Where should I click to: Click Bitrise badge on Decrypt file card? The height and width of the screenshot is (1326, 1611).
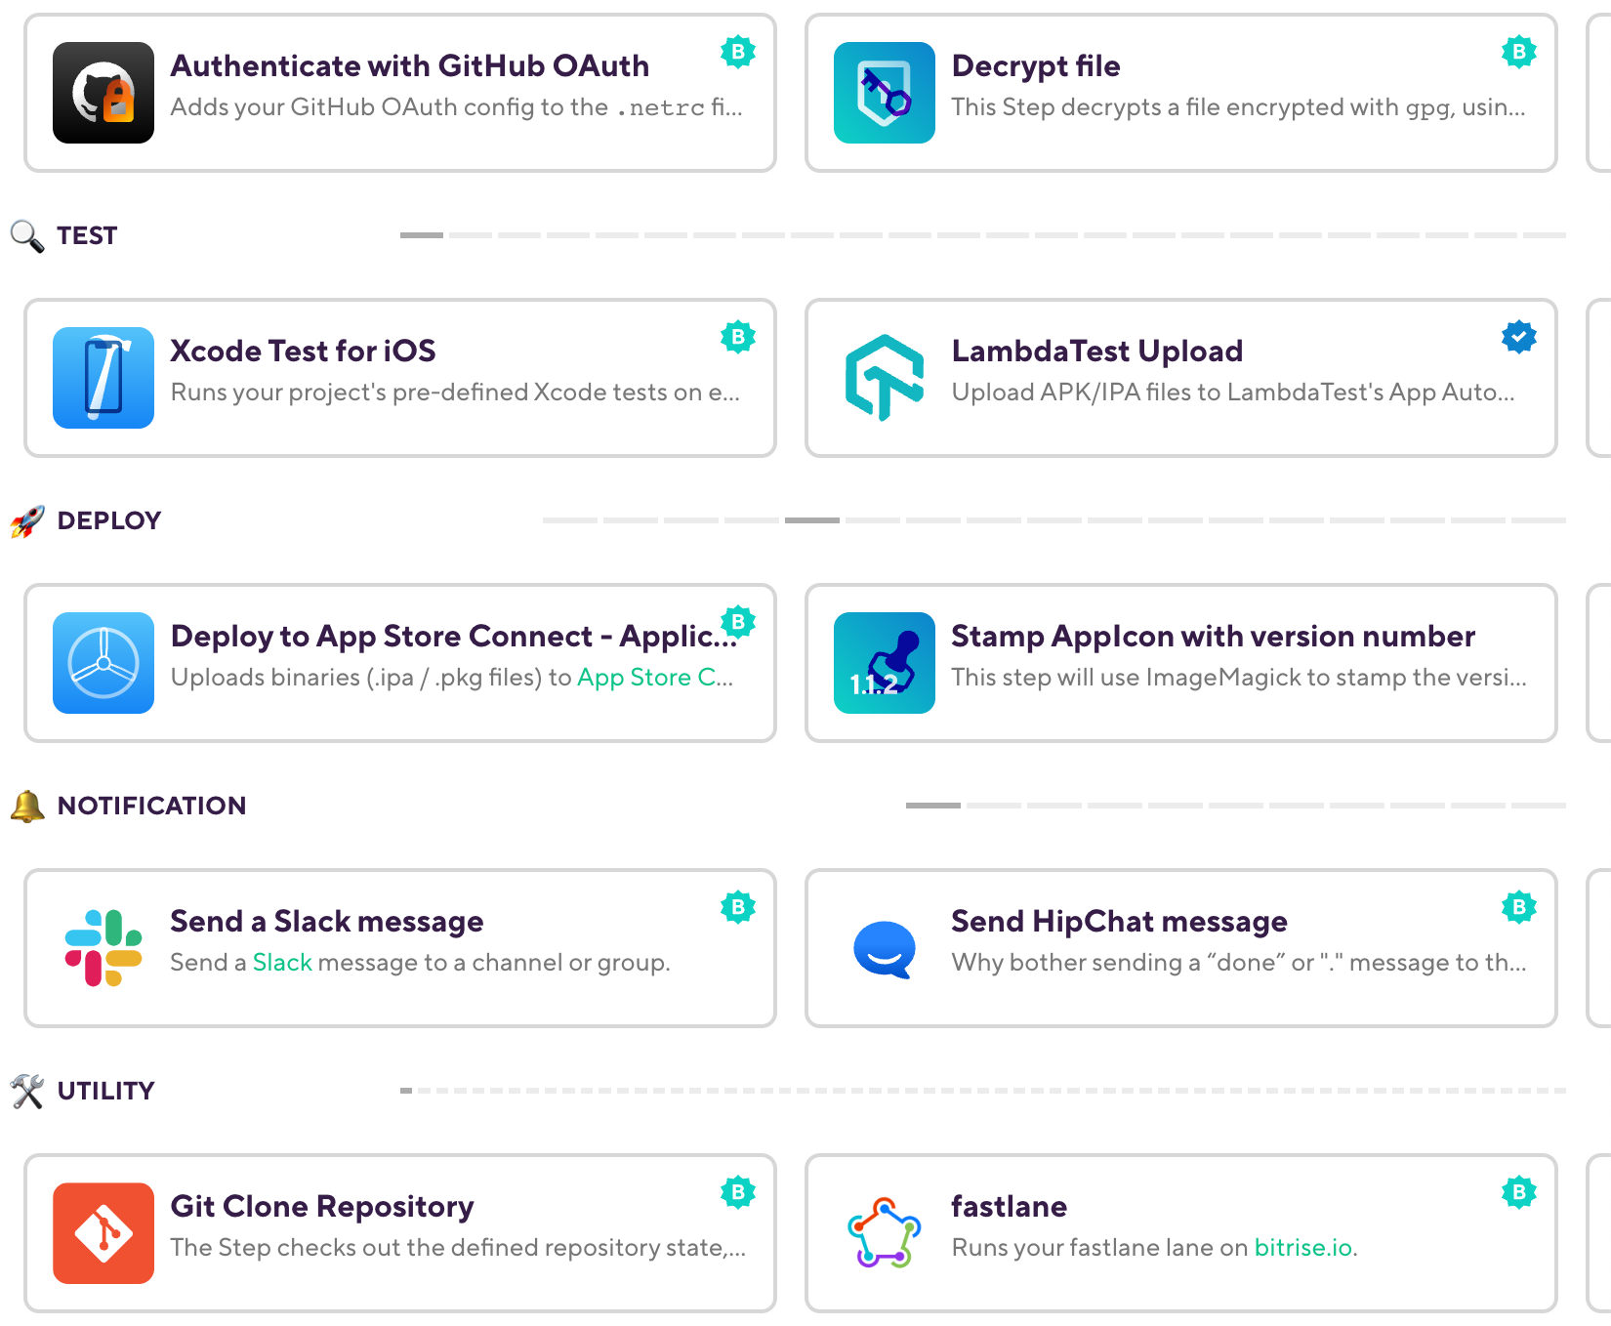[x=1519, y=51]
